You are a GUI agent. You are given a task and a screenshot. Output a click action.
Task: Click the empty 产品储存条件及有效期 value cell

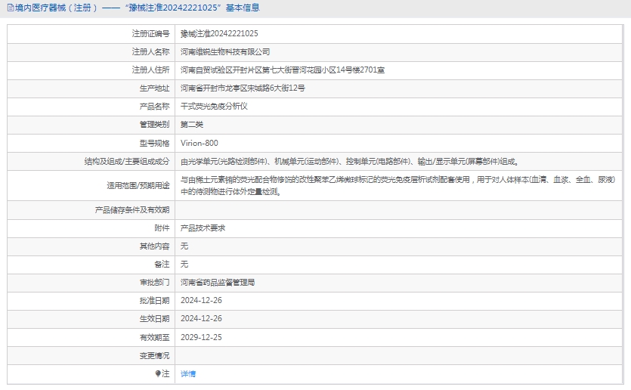click(x=401, y=209)
